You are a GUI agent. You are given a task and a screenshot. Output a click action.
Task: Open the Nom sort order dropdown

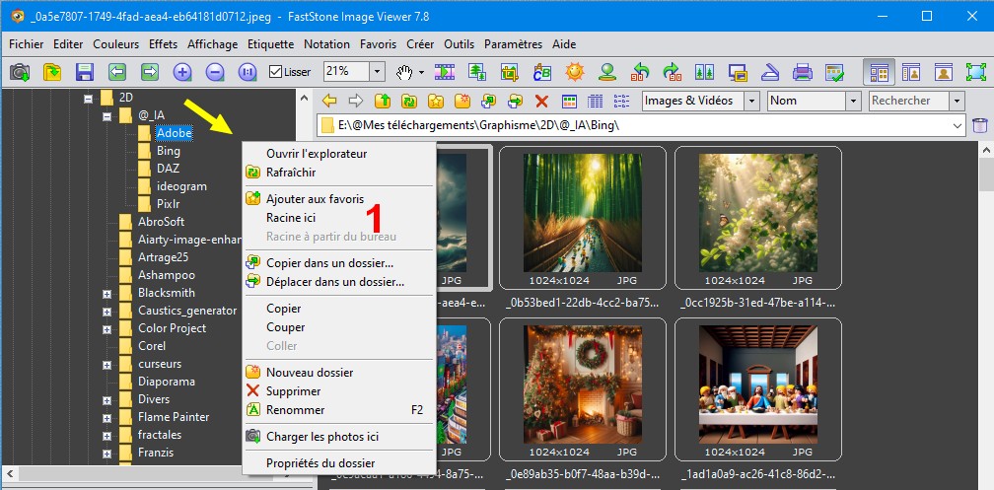point(853,101)
